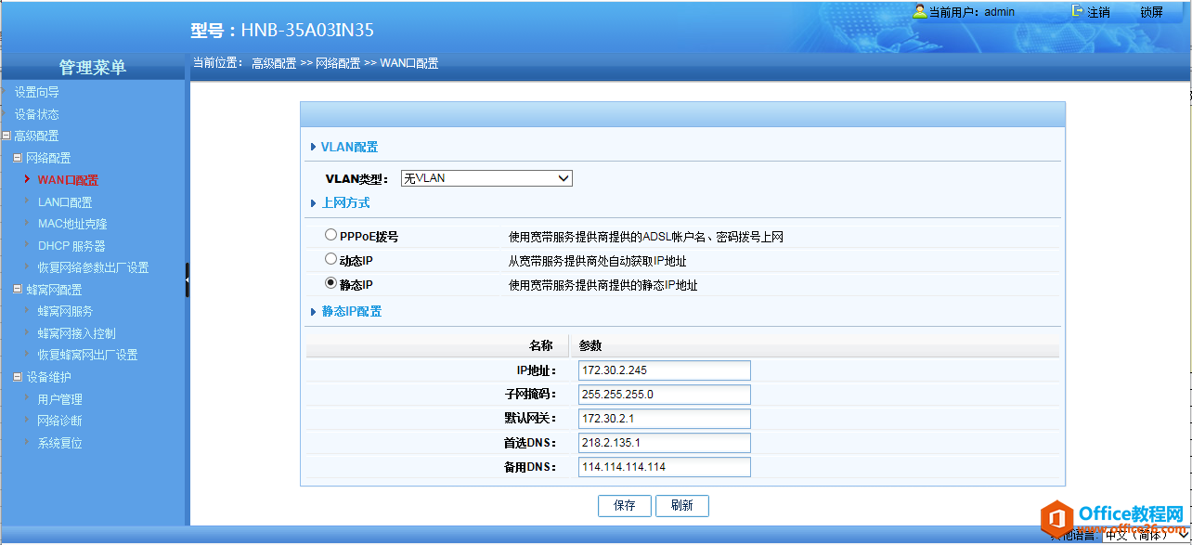Open the WAN口配置 menu item

pyautogui.click(x=68, y=180)
